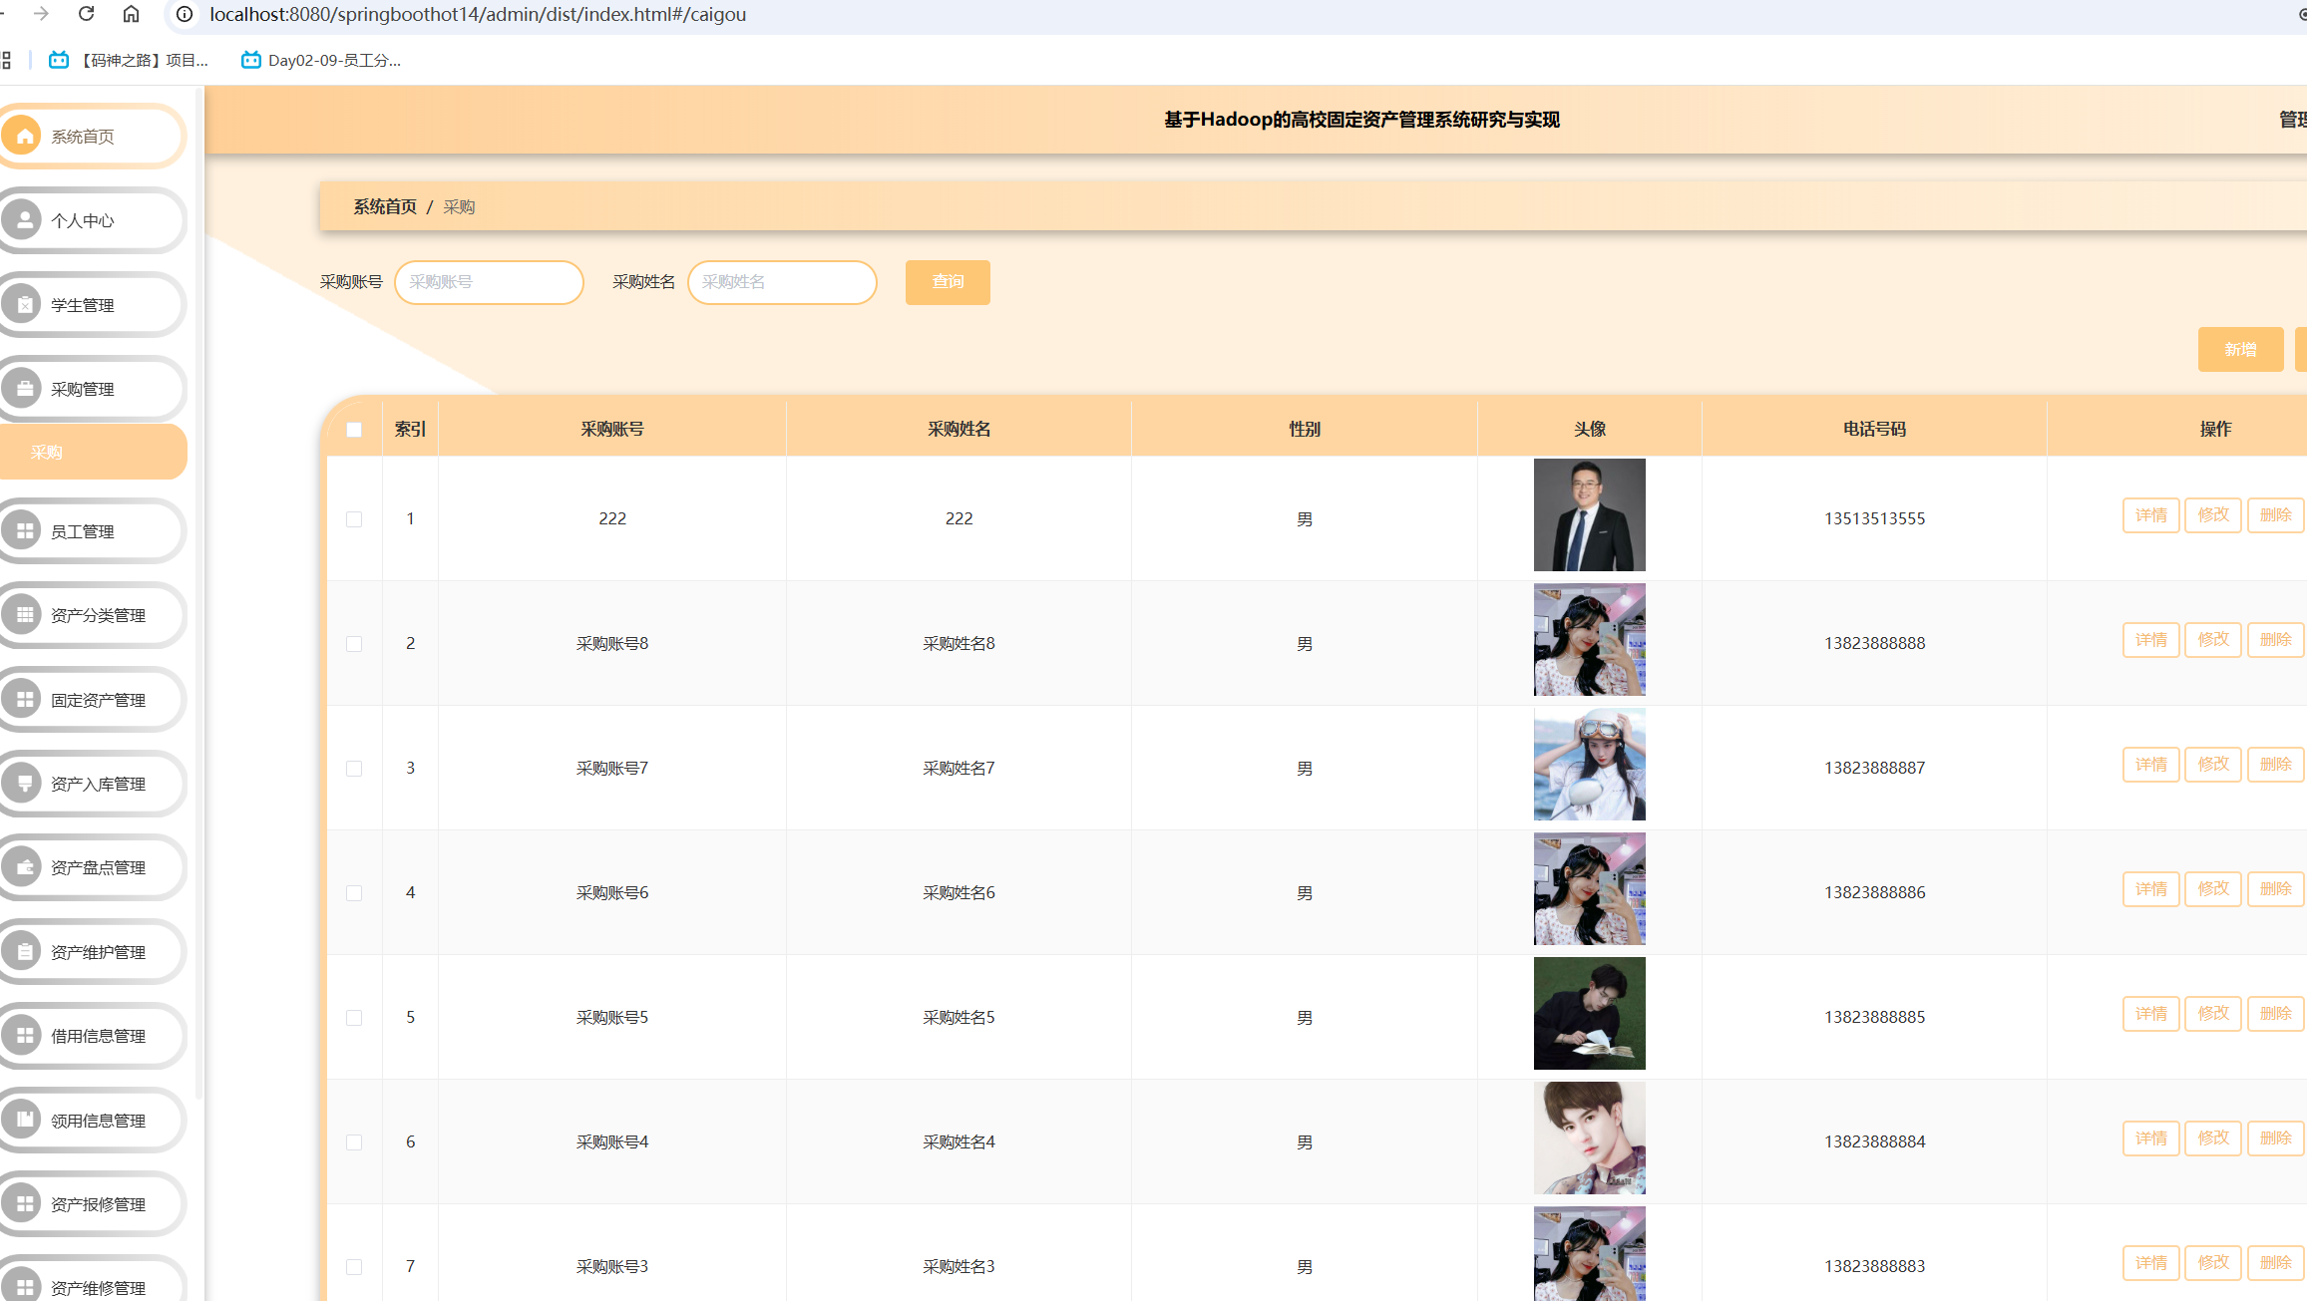The image size is (2307, 1301).
Task: Select the 采购 submenu item
Action: click(x=93, y=452)
